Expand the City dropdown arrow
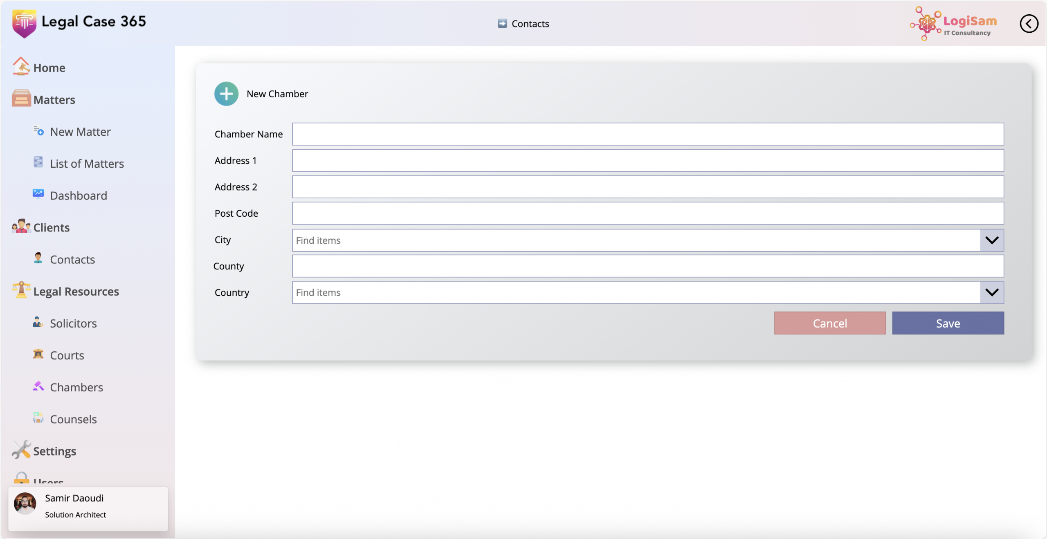The width and height of the screenshot is (1047, 539). pyautogui.click(x=992, y=240)
